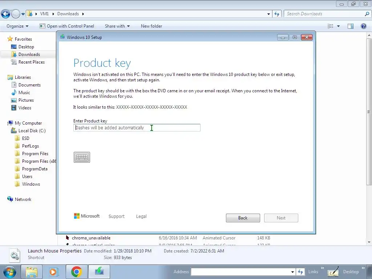372x279 pixels.
Task: Select Downloads under Favorites
Action: coord(29,54)
